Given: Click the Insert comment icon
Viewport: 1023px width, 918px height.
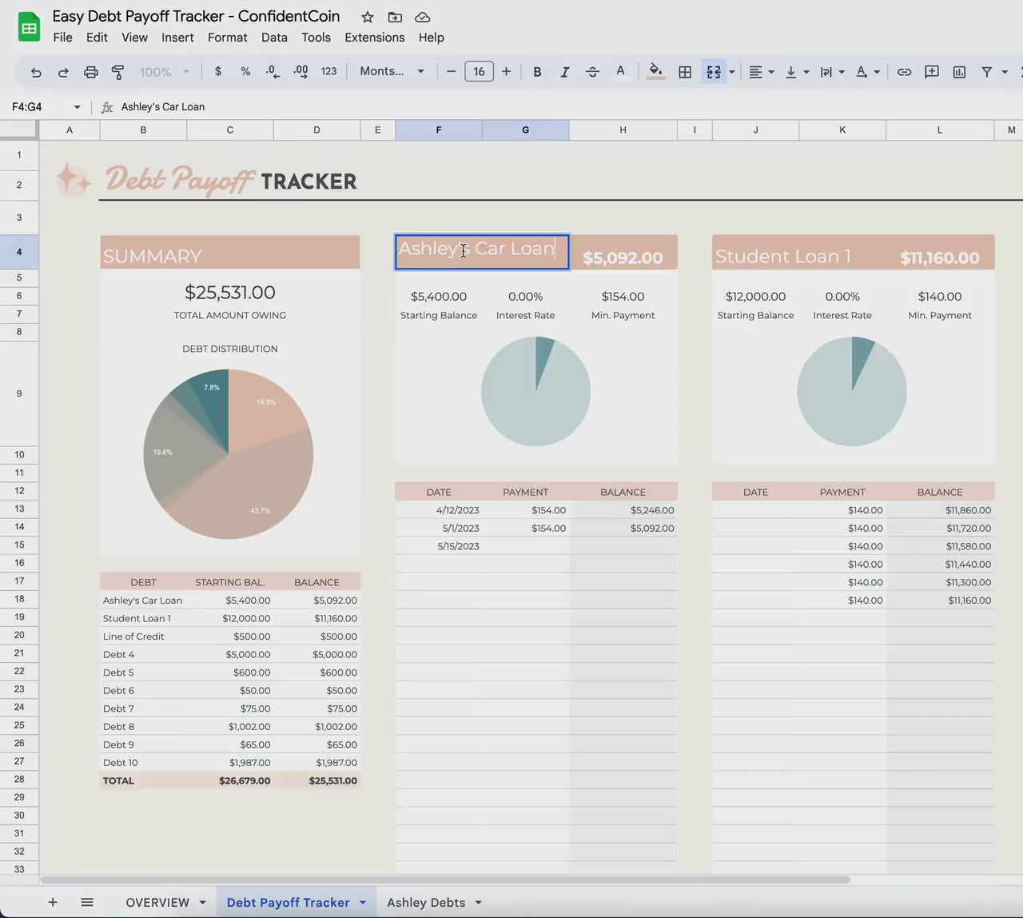Looking at the screenshot, I should click(x=931, y=72).
